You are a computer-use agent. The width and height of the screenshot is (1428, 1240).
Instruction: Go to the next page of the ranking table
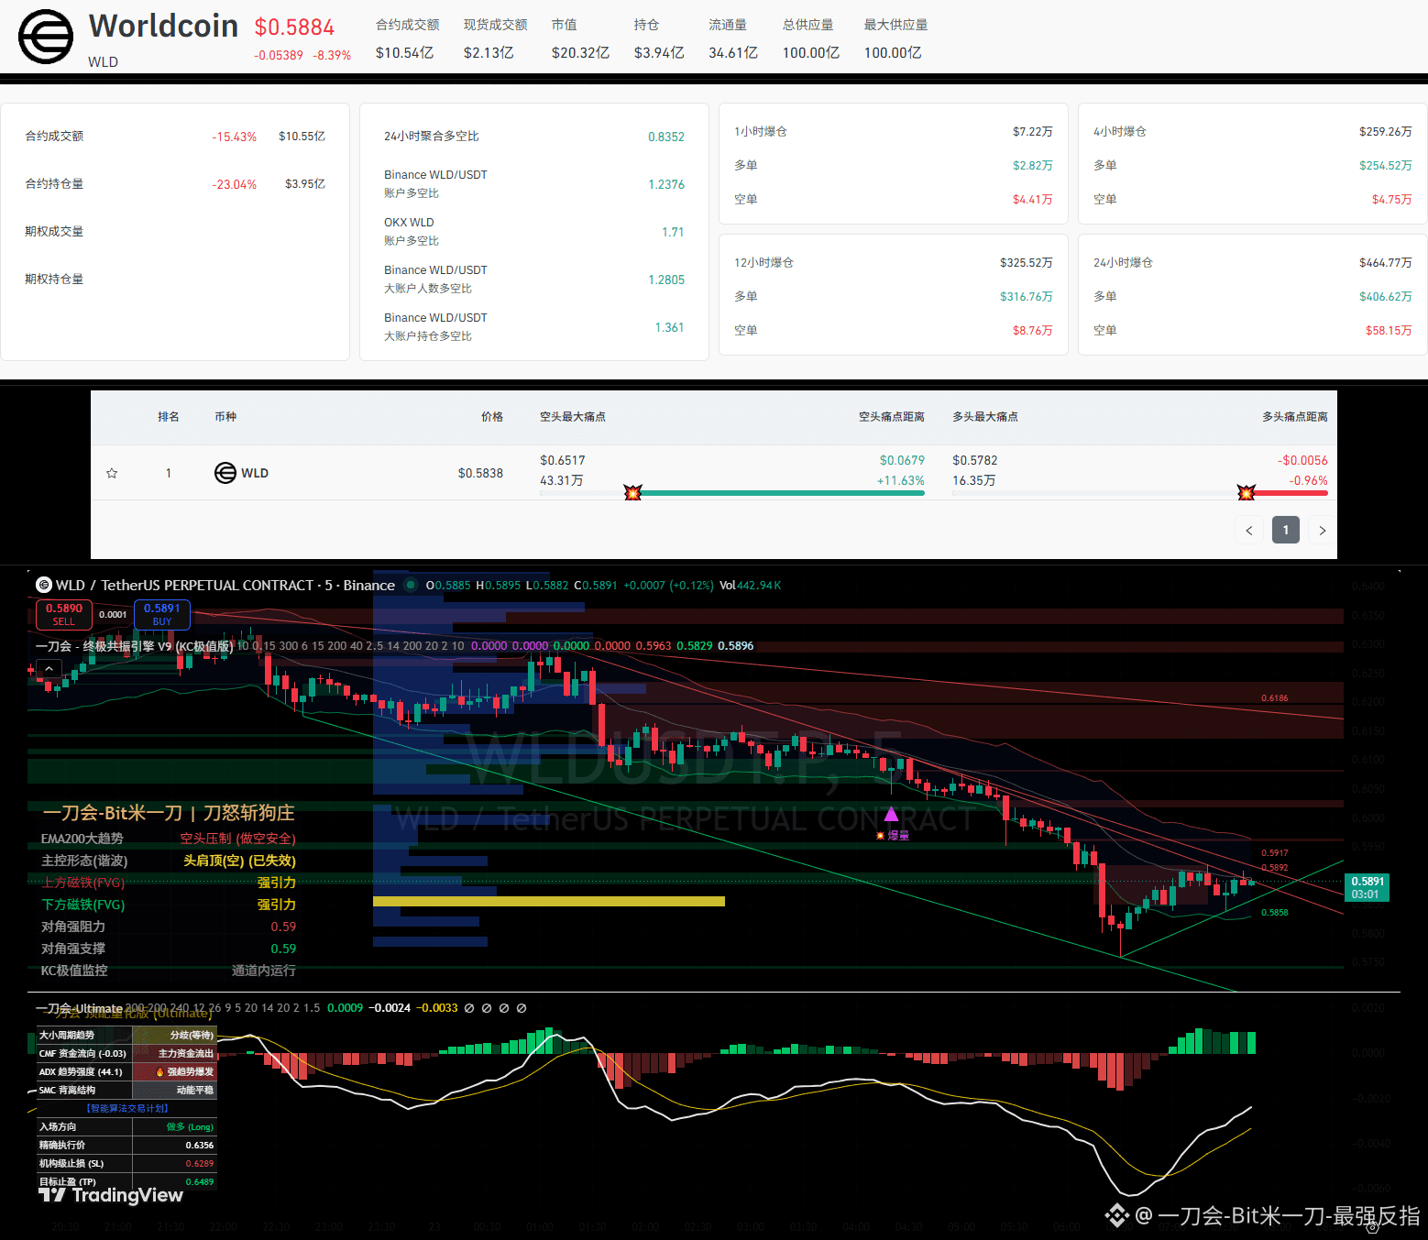pyautogui.click(x=1322, y=531)
